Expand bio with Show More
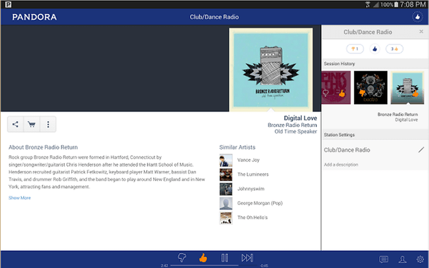The width and height of the screenshot is (429, 268). click(x=20, y=198)
